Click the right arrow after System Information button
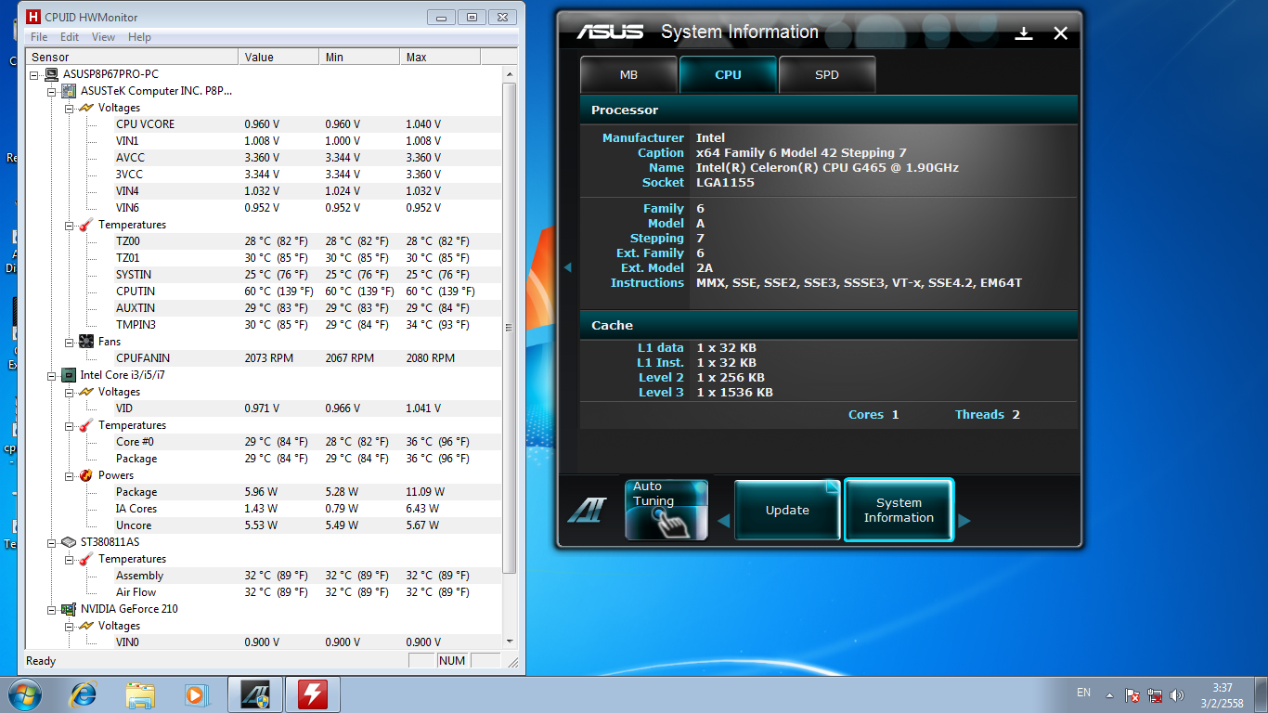 (x=964, y=521)
